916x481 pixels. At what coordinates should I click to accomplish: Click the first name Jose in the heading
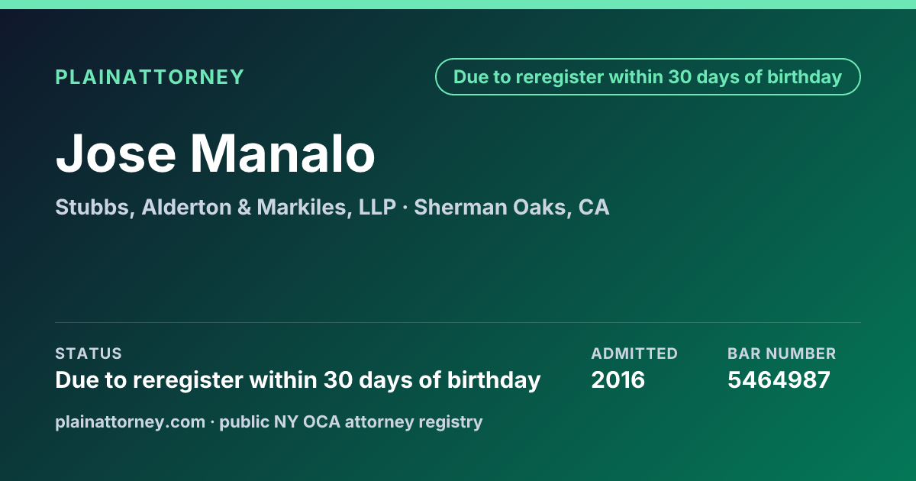(115, 153)
